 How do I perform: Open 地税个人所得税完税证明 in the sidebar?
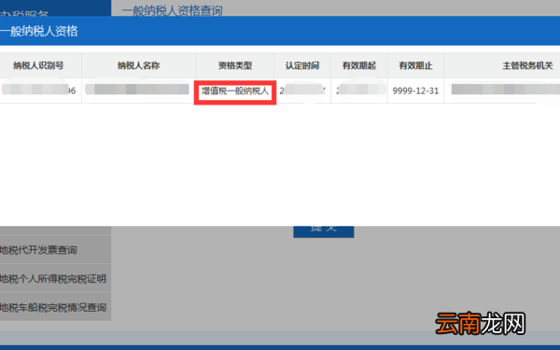click(55, 278)
